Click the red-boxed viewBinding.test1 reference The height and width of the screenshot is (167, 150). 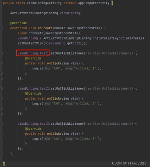pyautogui.click(x=33, y=53)
